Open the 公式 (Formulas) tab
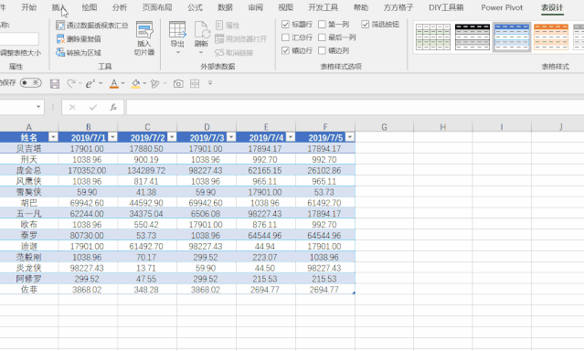 pos(196,7)
